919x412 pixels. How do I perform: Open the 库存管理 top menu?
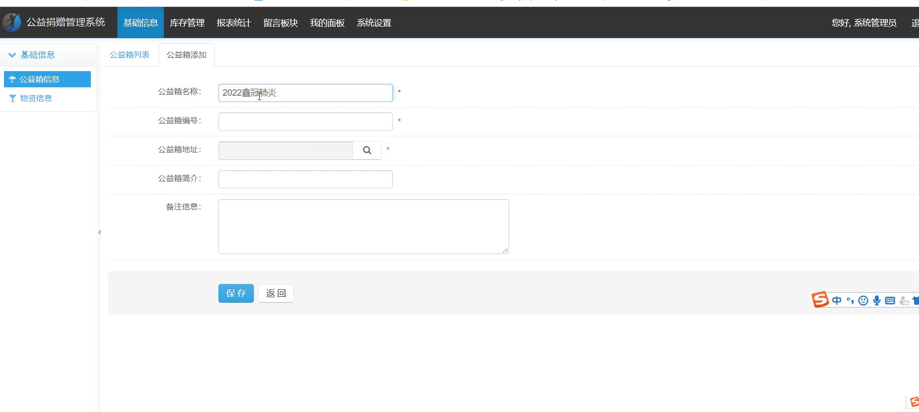187,23
